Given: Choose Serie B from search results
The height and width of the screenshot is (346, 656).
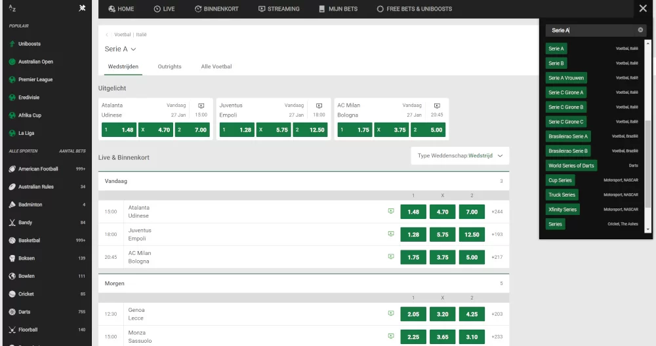Looking at the screenshot, I should (556, 64).
